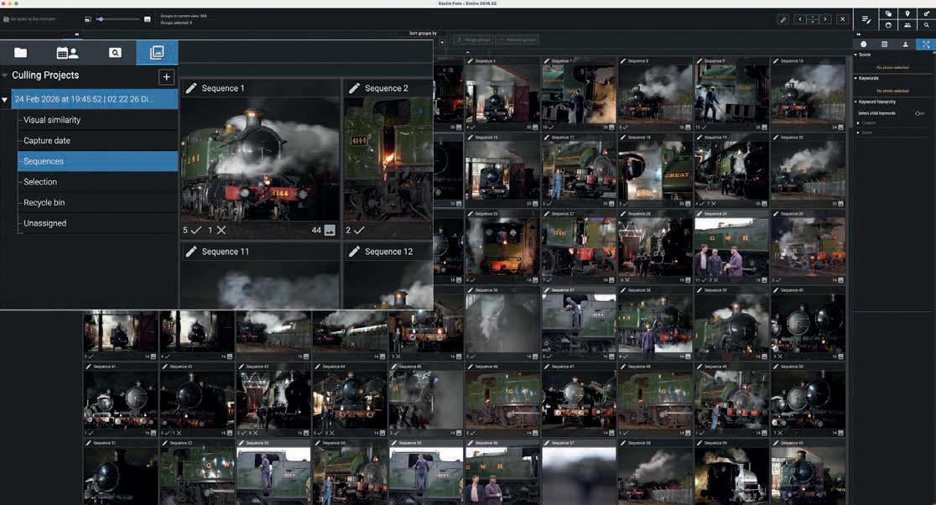Expand the Custom keyword node
Image resolution: width=936 pixels, height=505 pixels.
click(858, 123)
